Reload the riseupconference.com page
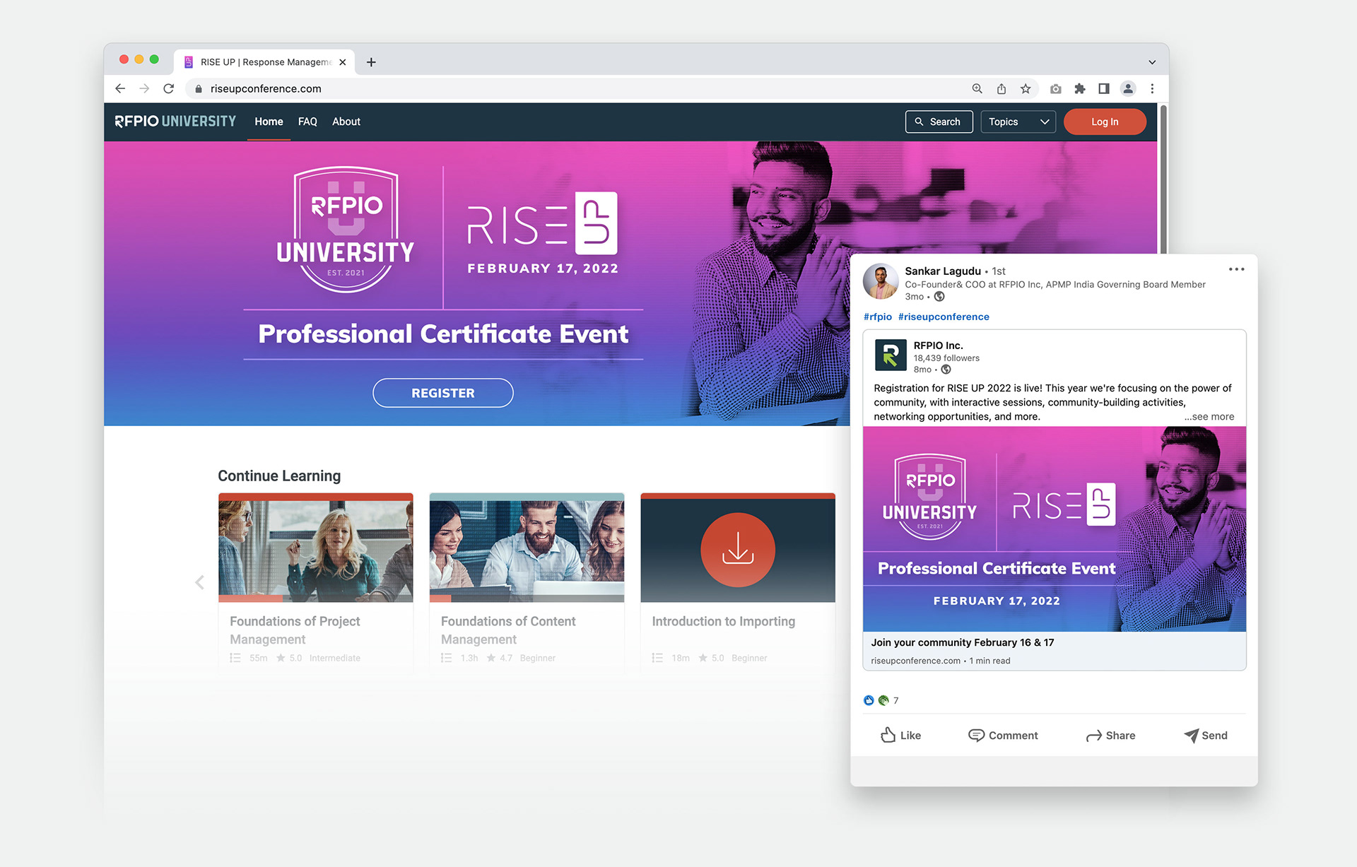The height and width of the screenshot is (867, 1357). tap(168, 88)
